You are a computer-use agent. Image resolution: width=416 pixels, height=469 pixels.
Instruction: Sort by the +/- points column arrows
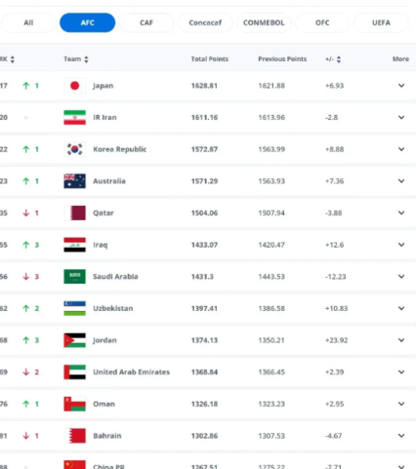[339, 59]
